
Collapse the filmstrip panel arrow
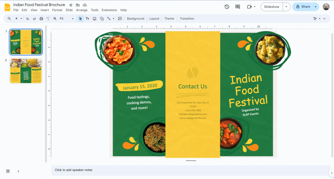point(18,171)
